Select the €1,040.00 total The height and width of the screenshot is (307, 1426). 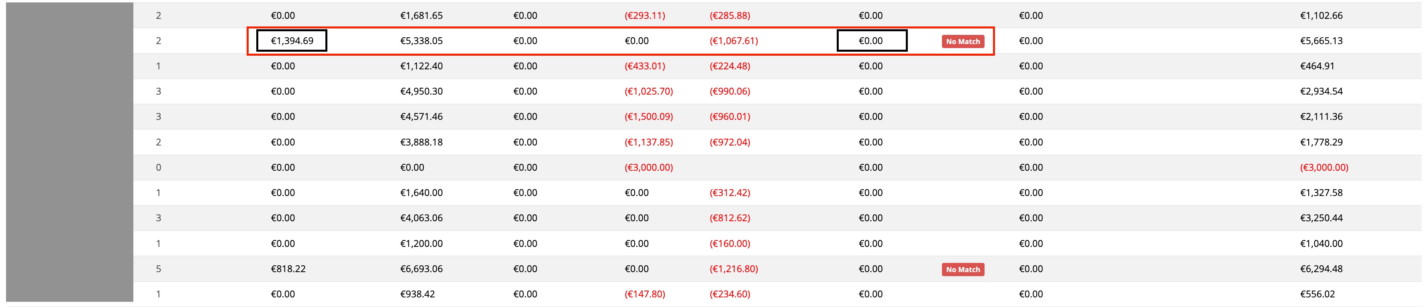1321,244
